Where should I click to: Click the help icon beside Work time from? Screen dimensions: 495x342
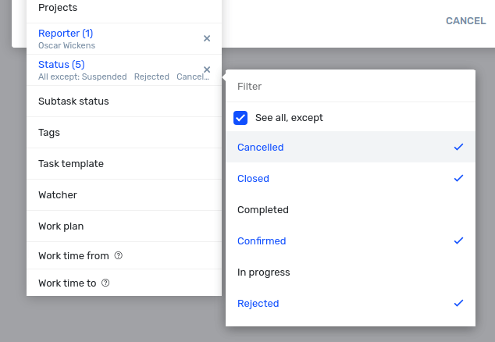point(119,255)
